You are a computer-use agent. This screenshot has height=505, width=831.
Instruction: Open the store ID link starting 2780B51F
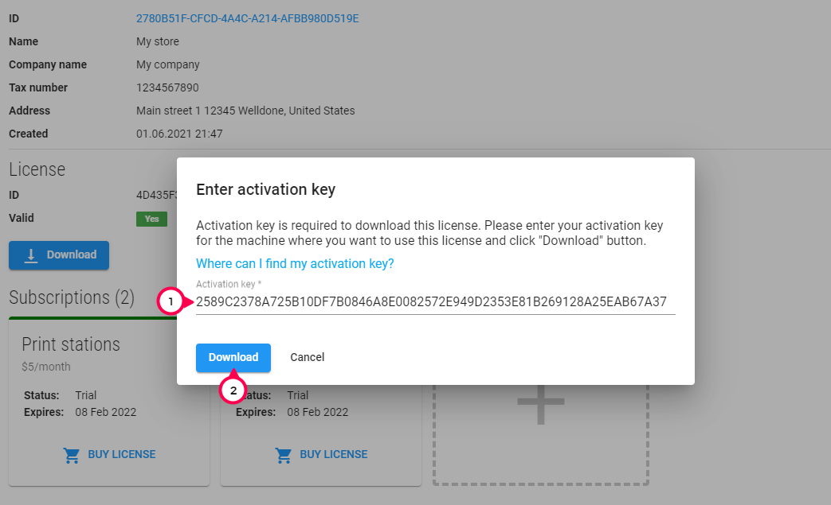[x=247, y=18]
